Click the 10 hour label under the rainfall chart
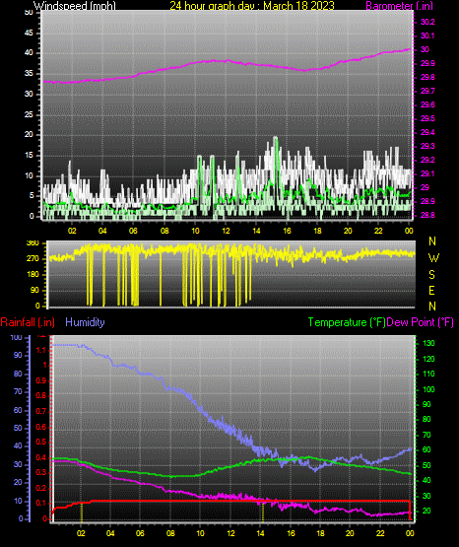Viewport: 459px width, 547px height. (x=200, y=533)
